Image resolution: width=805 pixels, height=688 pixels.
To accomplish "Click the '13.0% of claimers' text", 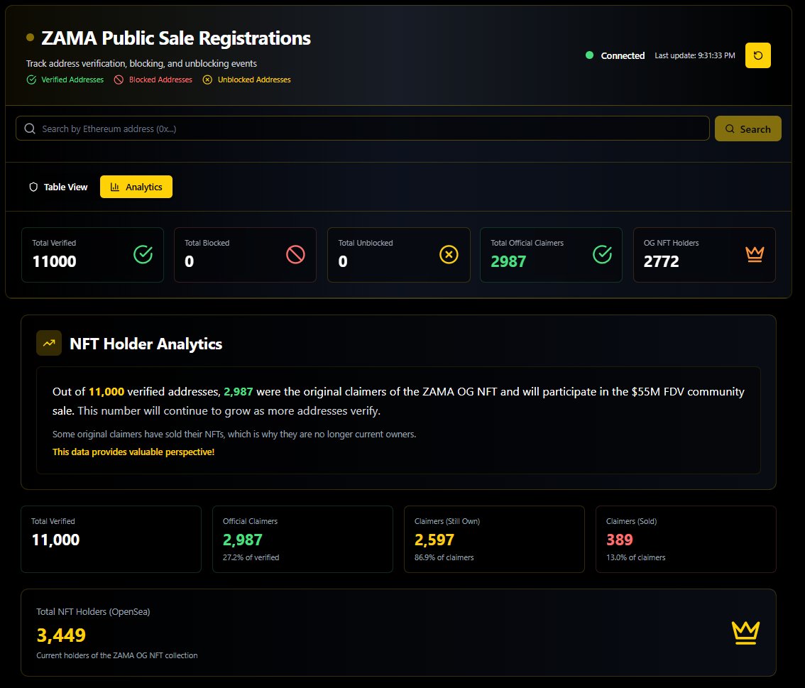I will [635, 557].
